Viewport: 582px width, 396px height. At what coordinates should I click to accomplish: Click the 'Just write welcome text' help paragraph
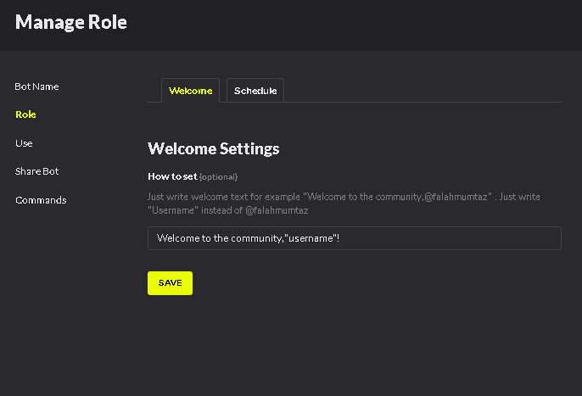[344, 204]
